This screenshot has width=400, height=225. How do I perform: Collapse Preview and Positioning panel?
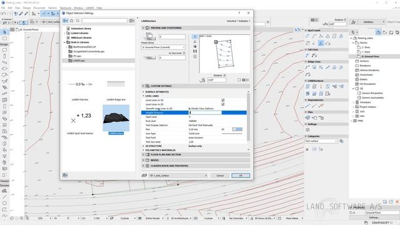click(143, 27)
